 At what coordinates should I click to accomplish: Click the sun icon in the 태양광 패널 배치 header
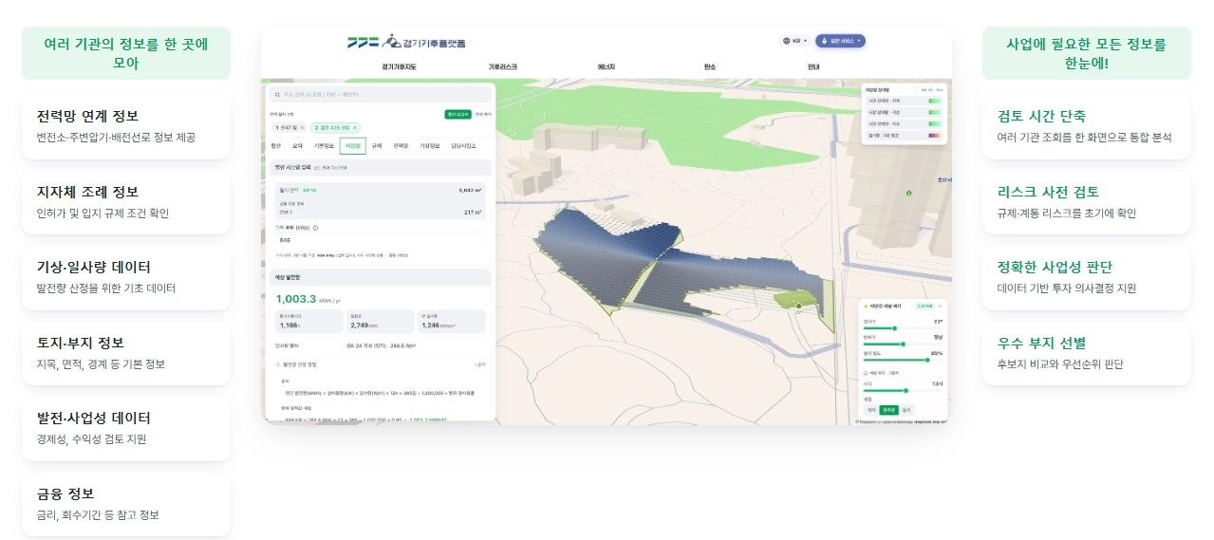pos(866,307)
